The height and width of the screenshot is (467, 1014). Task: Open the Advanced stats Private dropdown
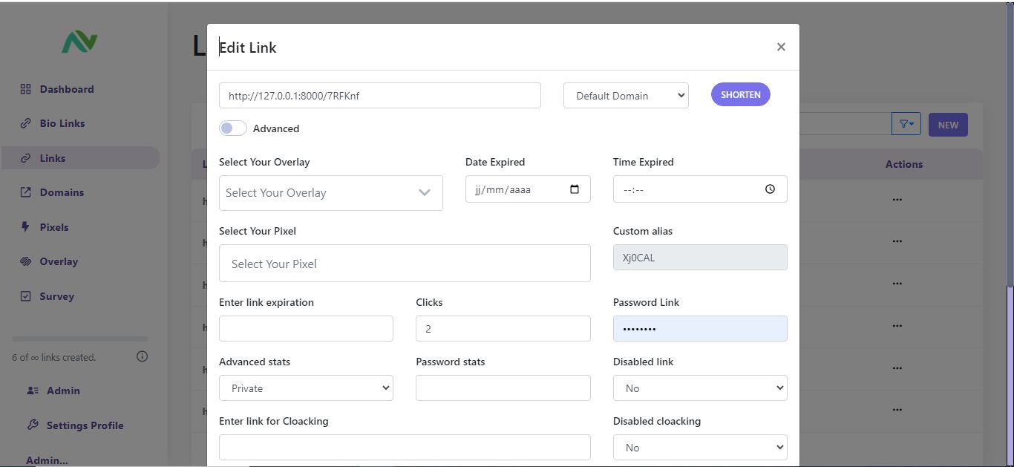point(306,388)
